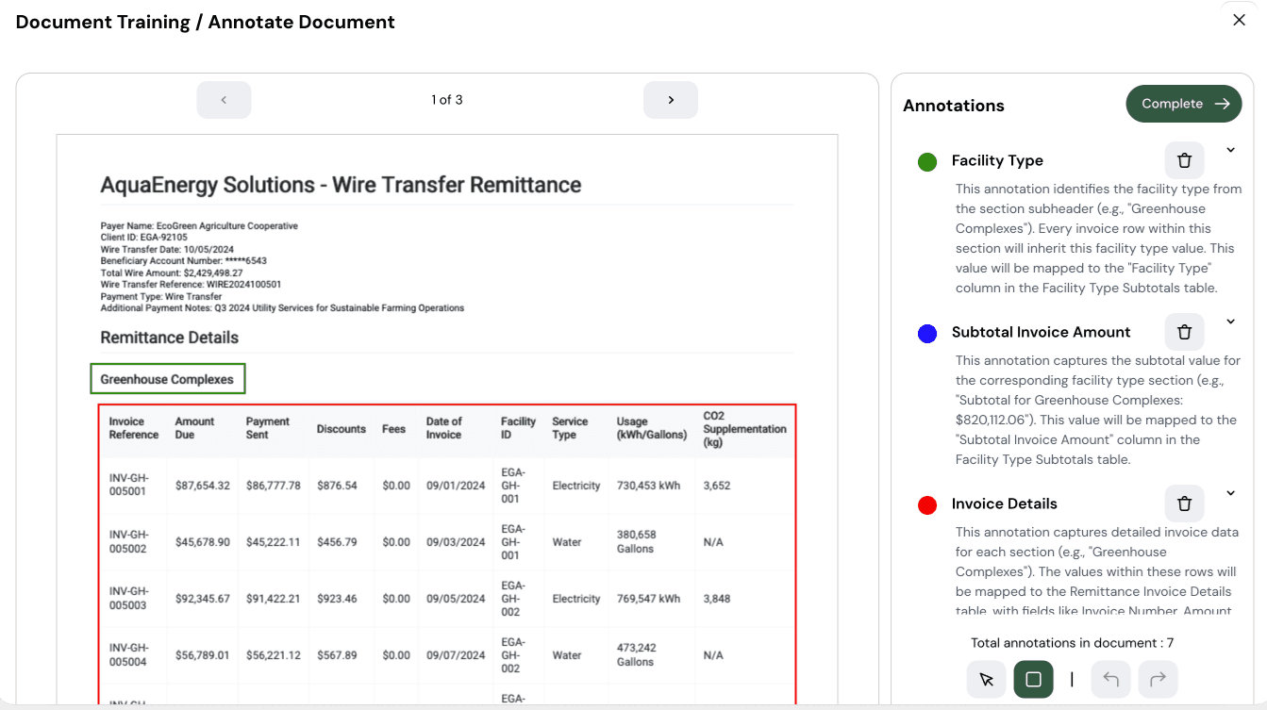This screenshot has height=710, width=1267.
Task: Click the Annotations panel heading
Action: pyautogui.click(x=954, y=106)
